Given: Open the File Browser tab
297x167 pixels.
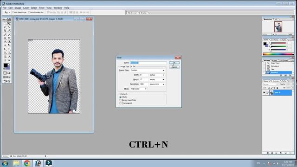Looking at the screenshot, I should (x=133, y=13).
